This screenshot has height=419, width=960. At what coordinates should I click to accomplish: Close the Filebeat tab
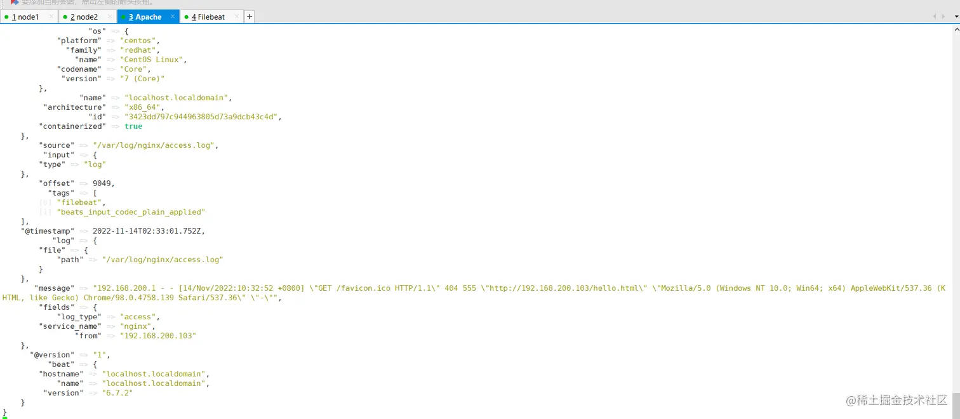(x=237, y=17)
